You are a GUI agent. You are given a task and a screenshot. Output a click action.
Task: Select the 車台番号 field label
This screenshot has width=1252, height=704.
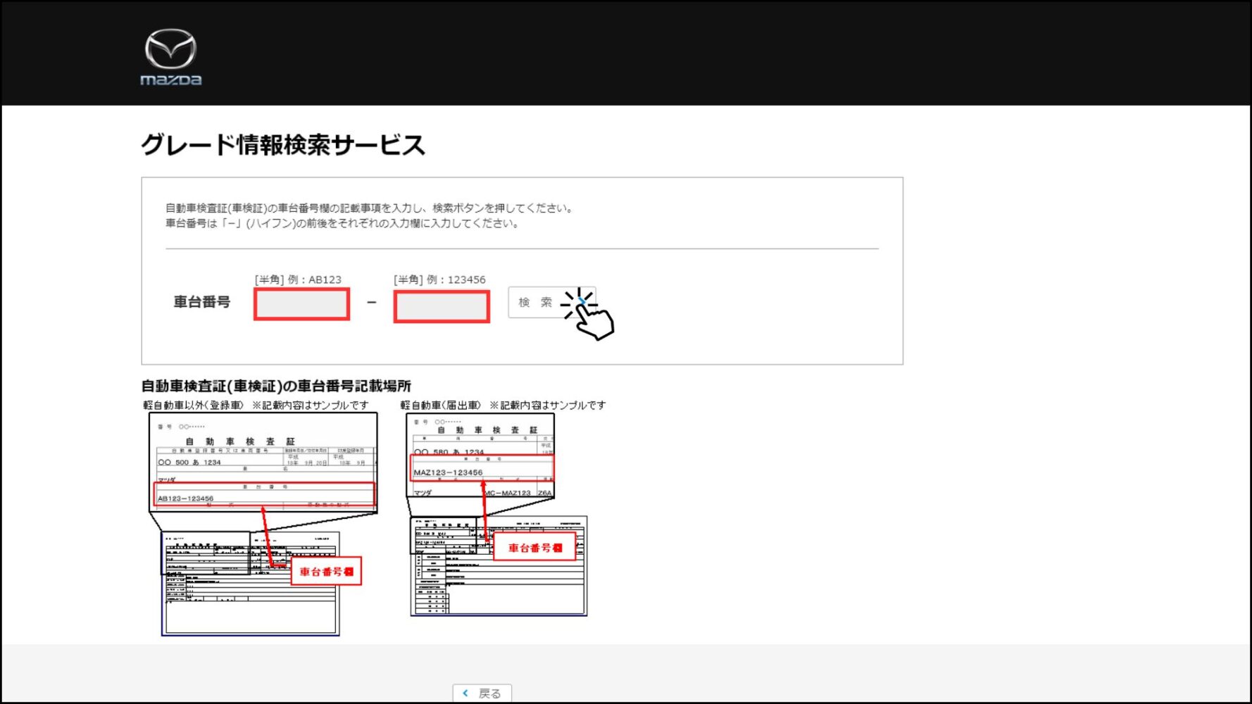(x=202, y=302)
